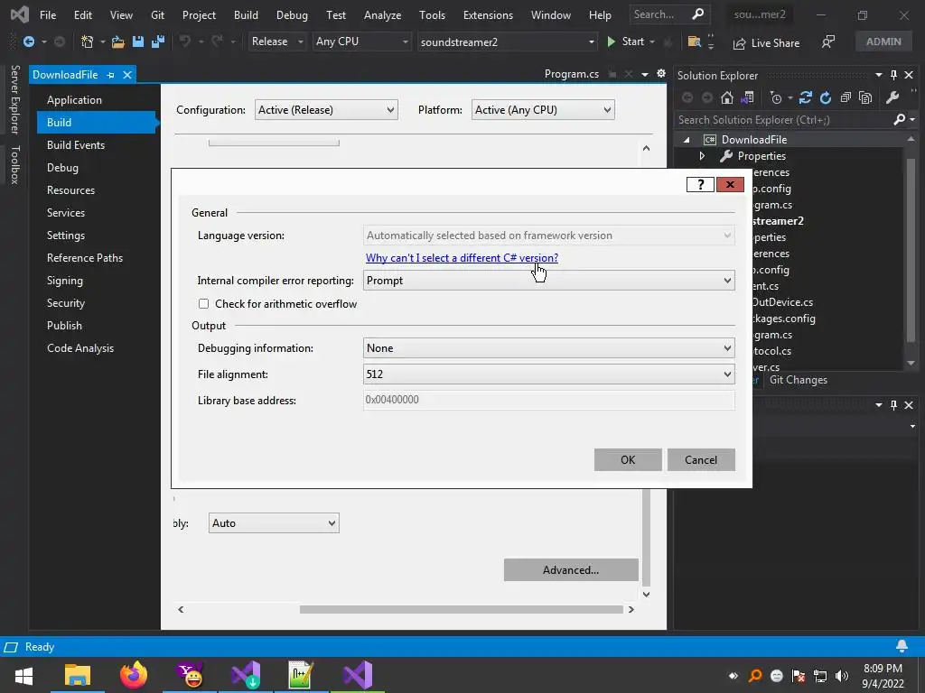Click the gear icon beside Program.cs tab
This screenshot has width=925, height=693.
(661, 74)
